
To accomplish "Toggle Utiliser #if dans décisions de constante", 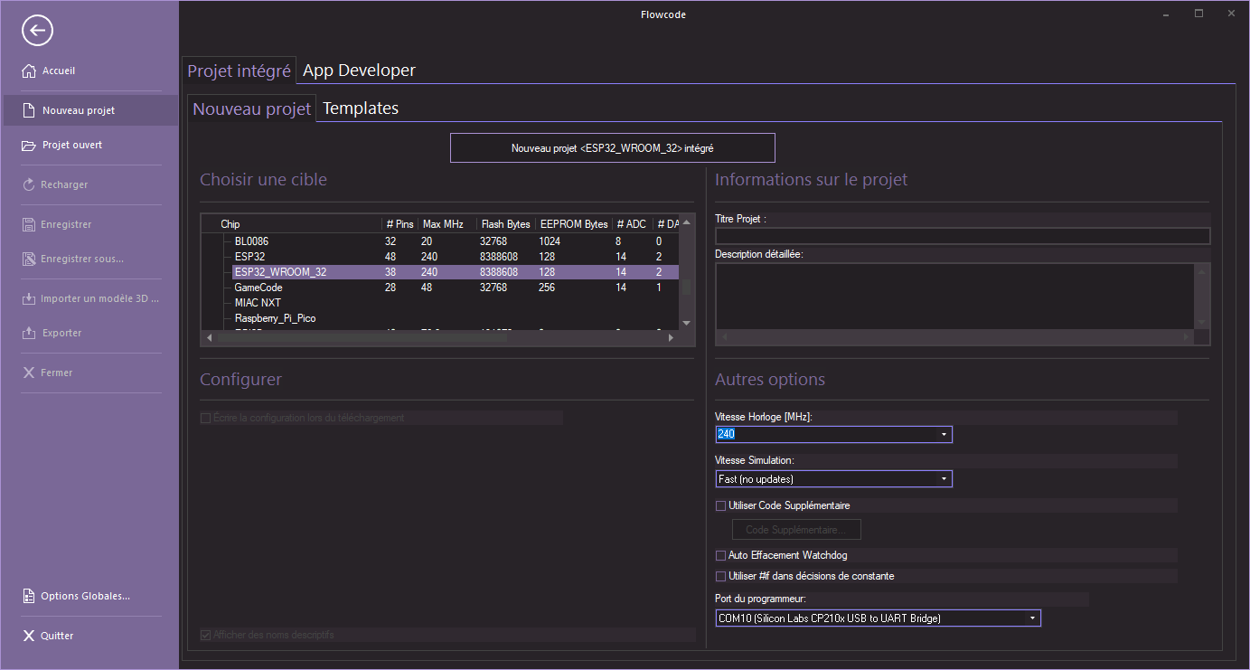I will click(x=720, y=576).
